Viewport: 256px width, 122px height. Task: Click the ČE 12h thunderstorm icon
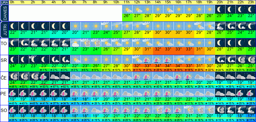coord(138,76)
